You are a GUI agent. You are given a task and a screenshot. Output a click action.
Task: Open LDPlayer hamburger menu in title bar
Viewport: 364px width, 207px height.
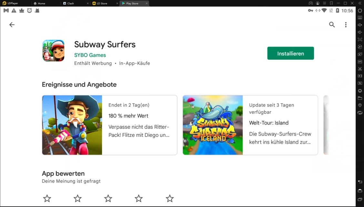click(325, 3)
